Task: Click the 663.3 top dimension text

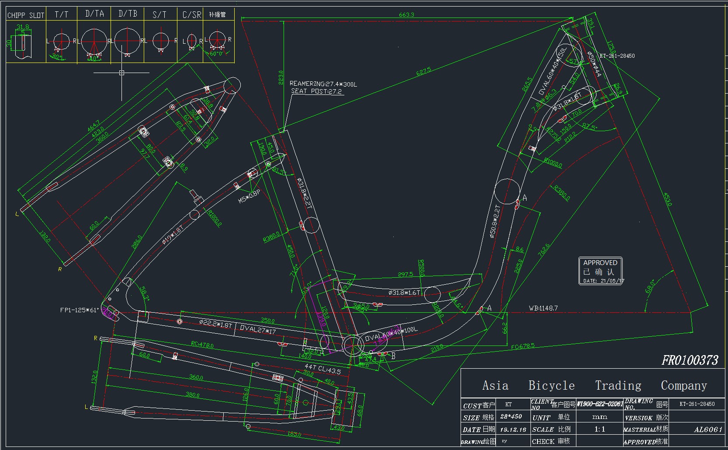Action: pos(406,15)
